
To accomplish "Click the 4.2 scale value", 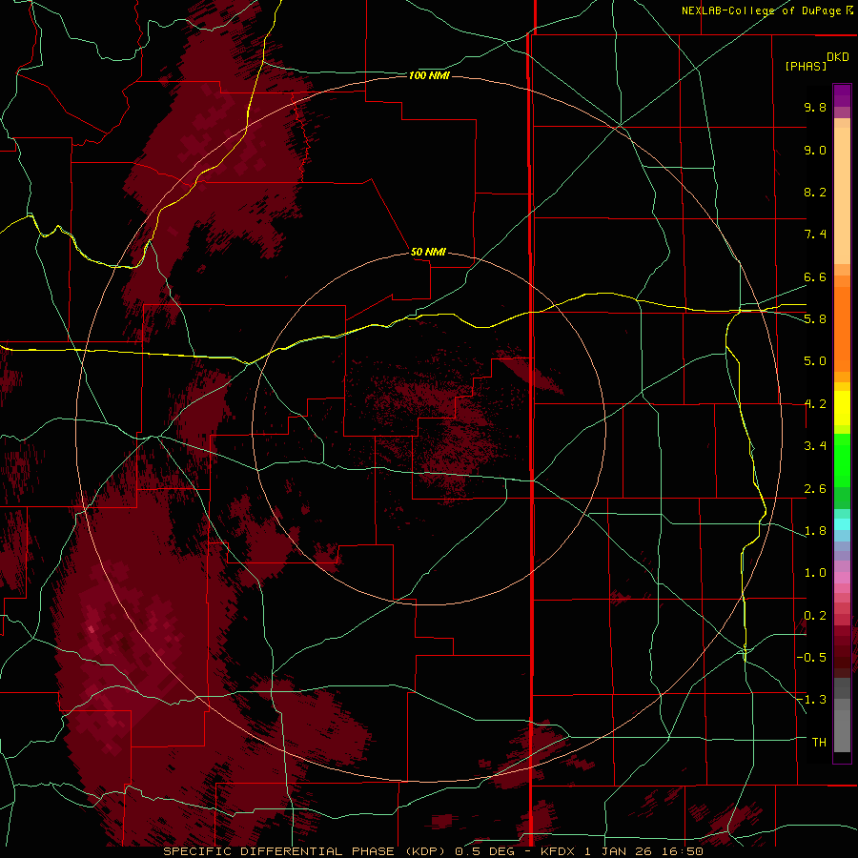I will click(815, 404).
